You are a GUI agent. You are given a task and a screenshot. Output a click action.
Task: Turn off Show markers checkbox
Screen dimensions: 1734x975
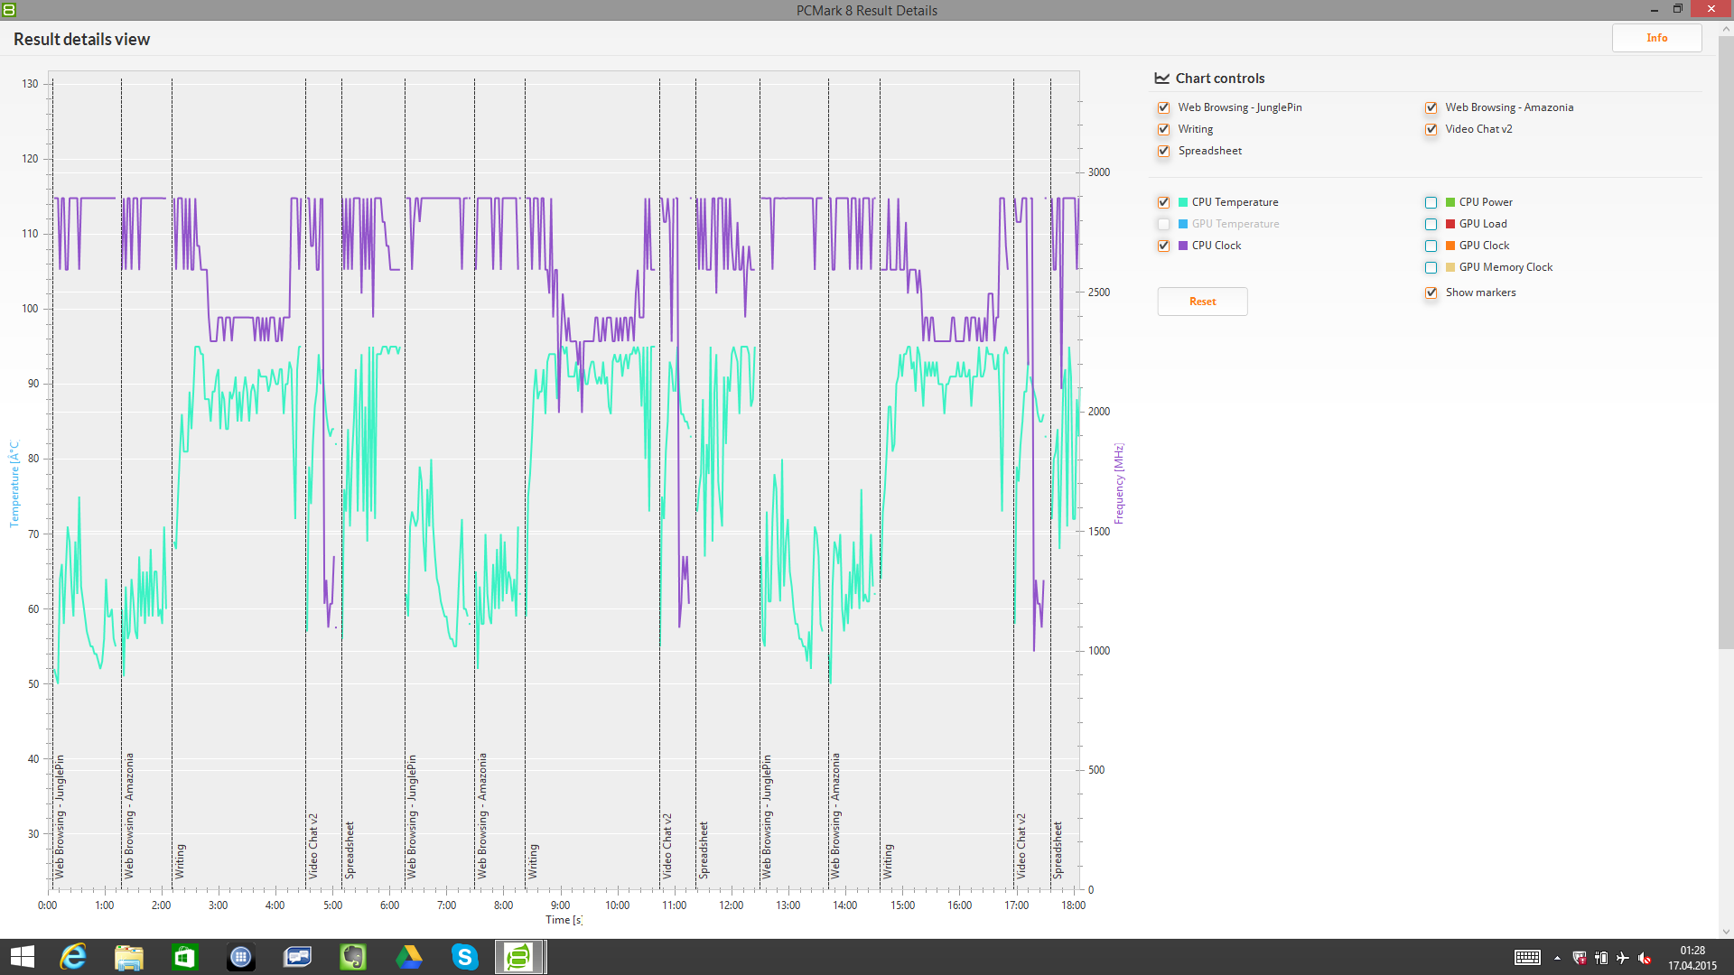(x=1431, y=292)
